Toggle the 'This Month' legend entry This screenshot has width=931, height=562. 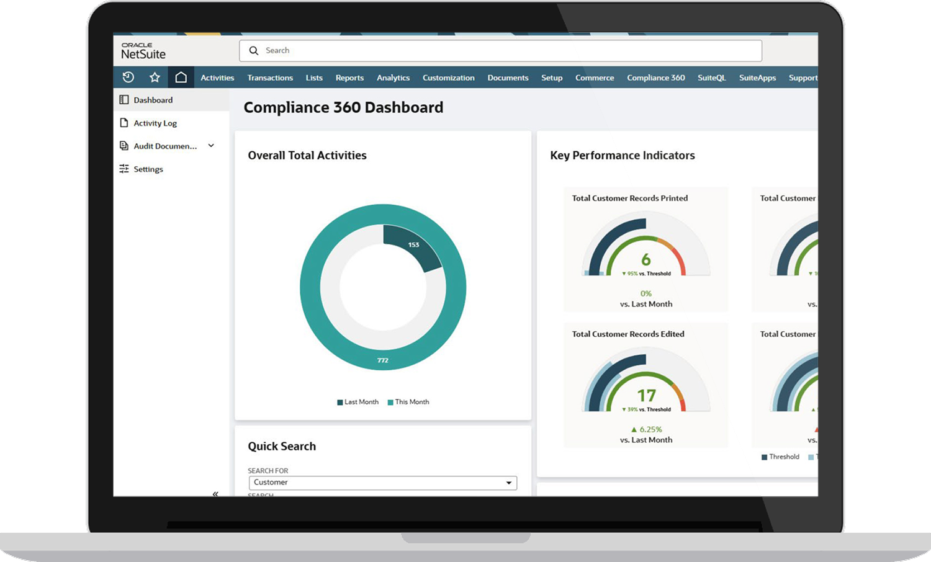click(x=408, y=402)
